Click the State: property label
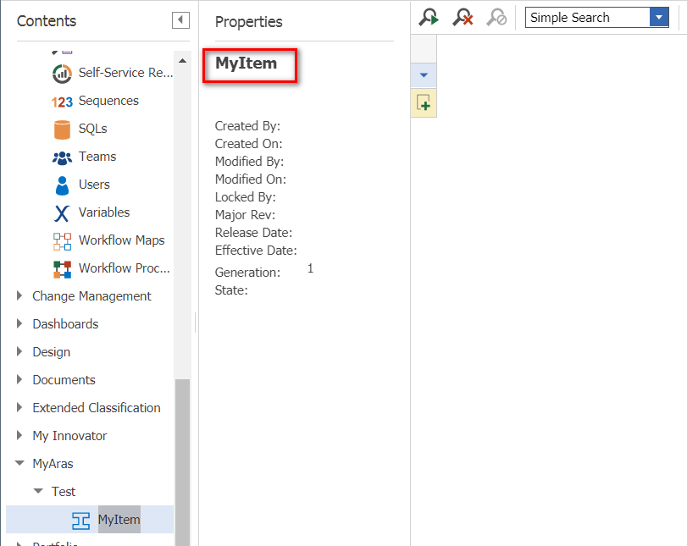 pyautogui.click(x=231, y=290)
